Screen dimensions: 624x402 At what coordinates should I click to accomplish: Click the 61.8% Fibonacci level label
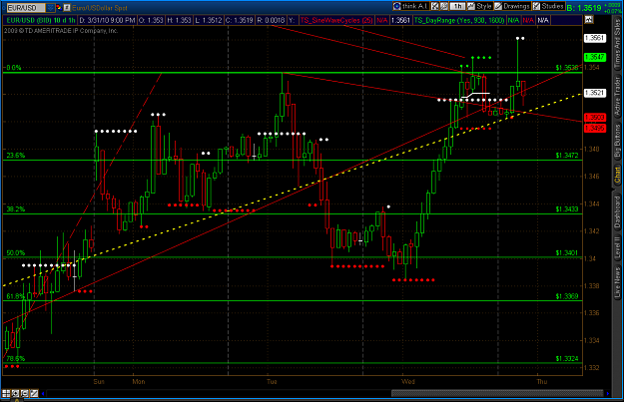pos(16,296)
